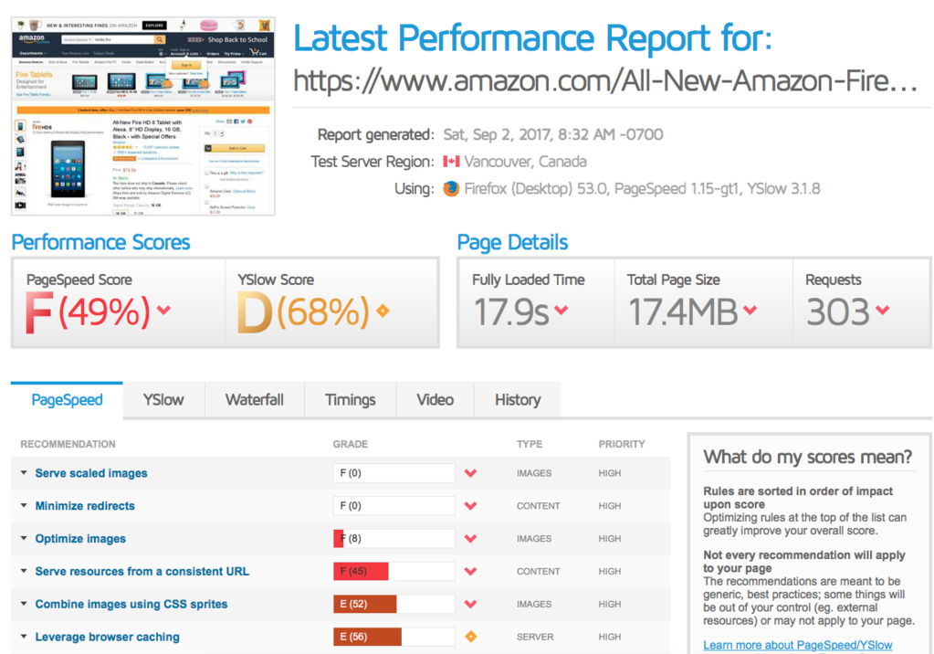Screen dimensions: 934x654
Task: Open Leverage browser caching link
Action: (x=107, y=638)
